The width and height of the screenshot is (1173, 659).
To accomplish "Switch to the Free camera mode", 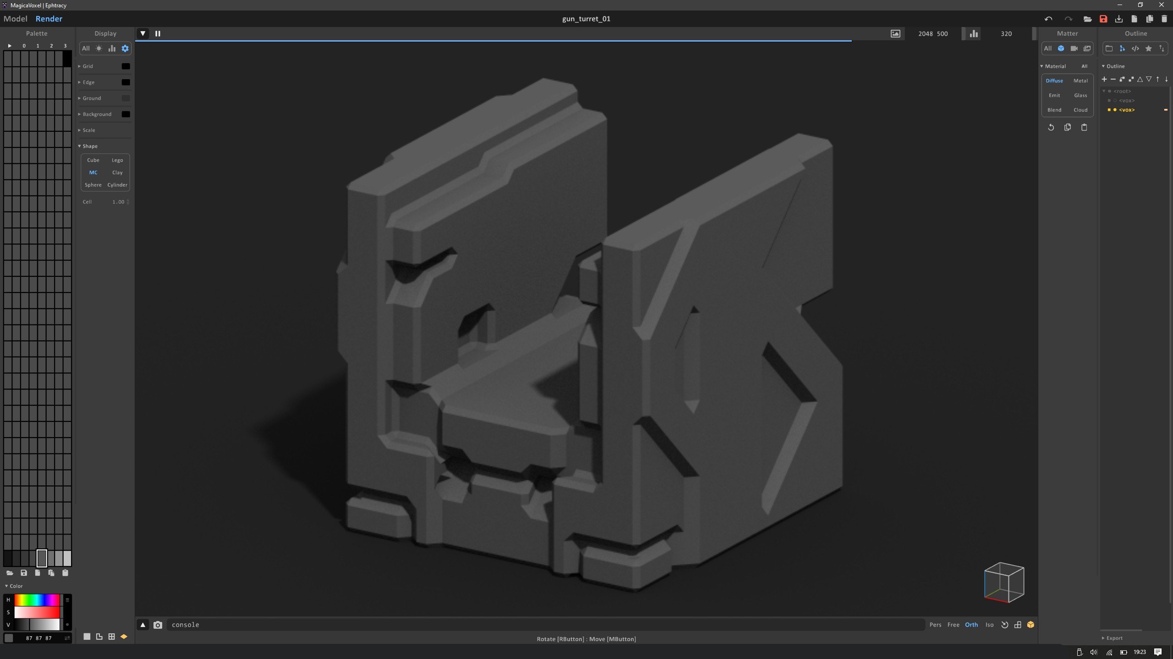I will tap(953, 625).
